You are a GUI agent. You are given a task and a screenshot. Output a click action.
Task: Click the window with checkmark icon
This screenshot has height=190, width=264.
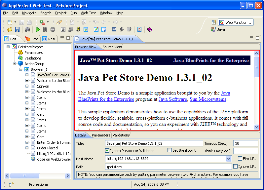click(x=104, y=29)
